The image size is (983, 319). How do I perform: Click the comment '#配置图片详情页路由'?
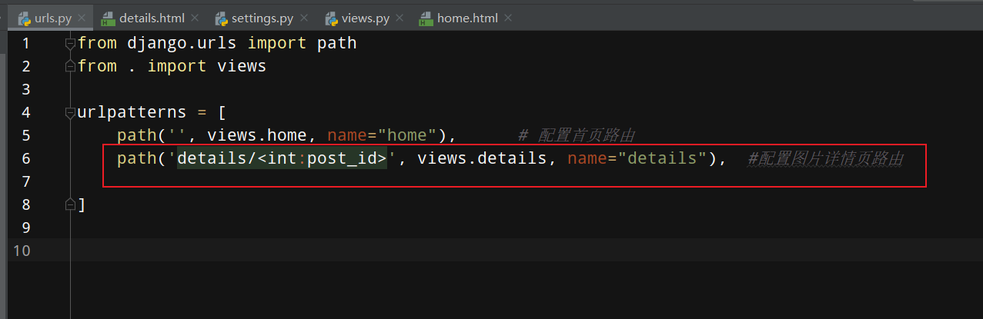point(824,159)
